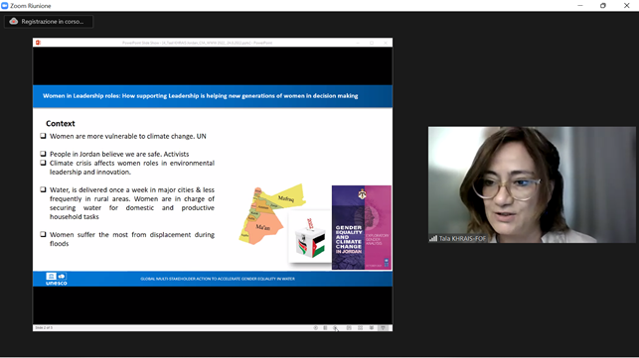The width and height of the screenshot is (639, 358).
Task: Click 'Women are more vulnerable to climate change. UN'
Action: point(128,136)
